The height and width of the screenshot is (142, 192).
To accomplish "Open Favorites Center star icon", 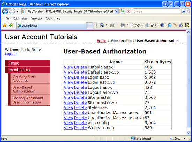I will click(5, 25).
